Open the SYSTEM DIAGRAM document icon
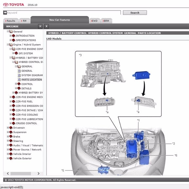This screenshot has width=189, height=189. click(x=19, y=75)
